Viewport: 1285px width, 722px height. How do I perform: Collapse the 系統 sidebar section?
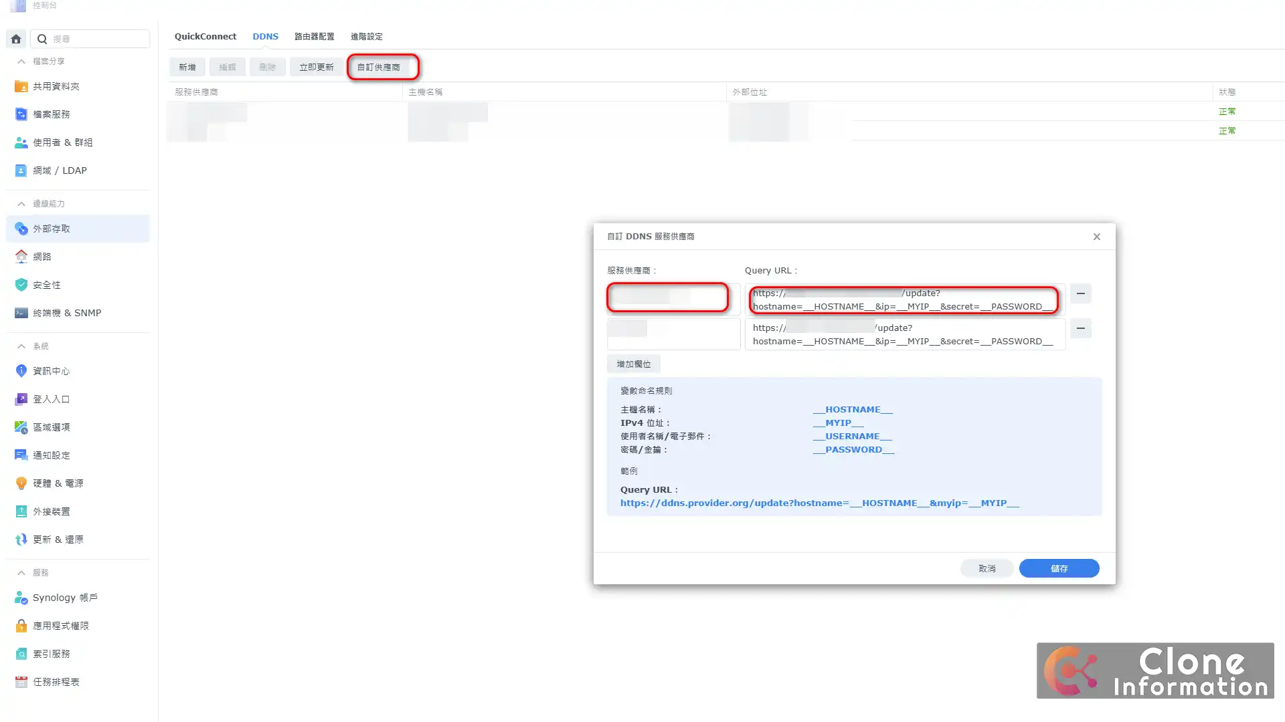pos(21,346)
